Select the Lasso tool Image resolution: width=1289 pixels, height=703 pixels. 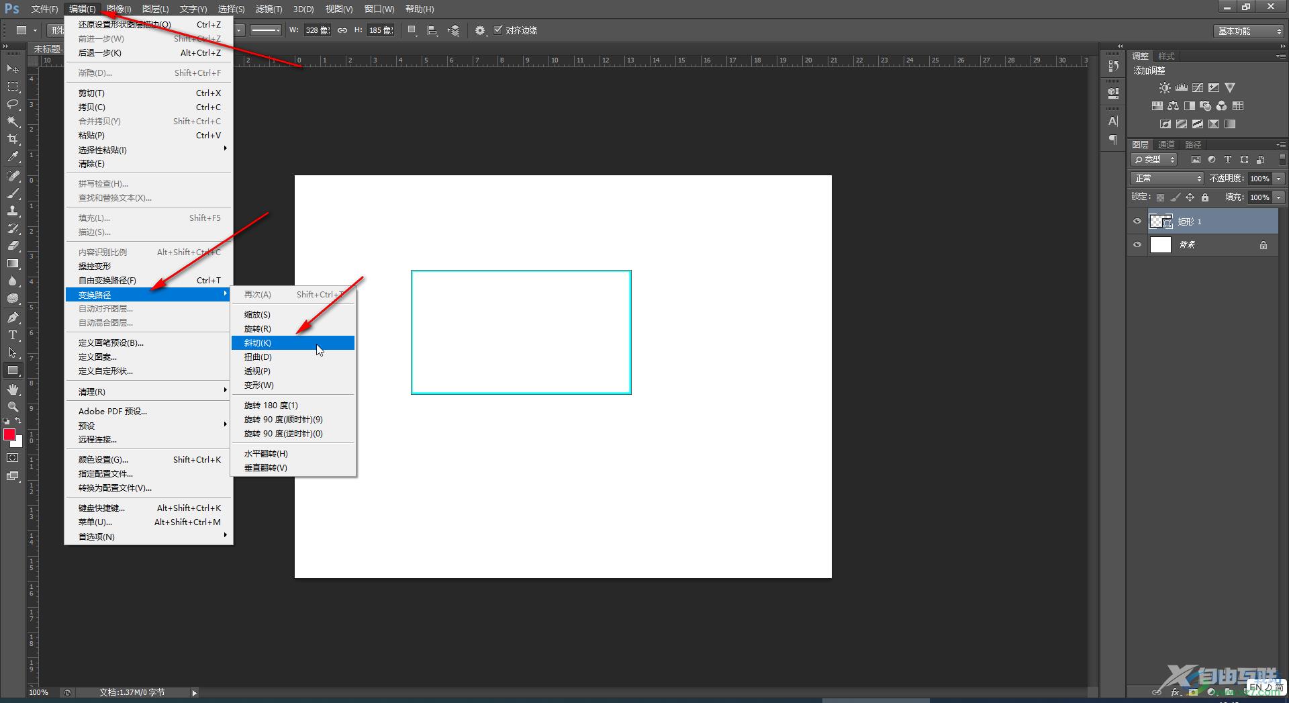click(x=13, y=104)
